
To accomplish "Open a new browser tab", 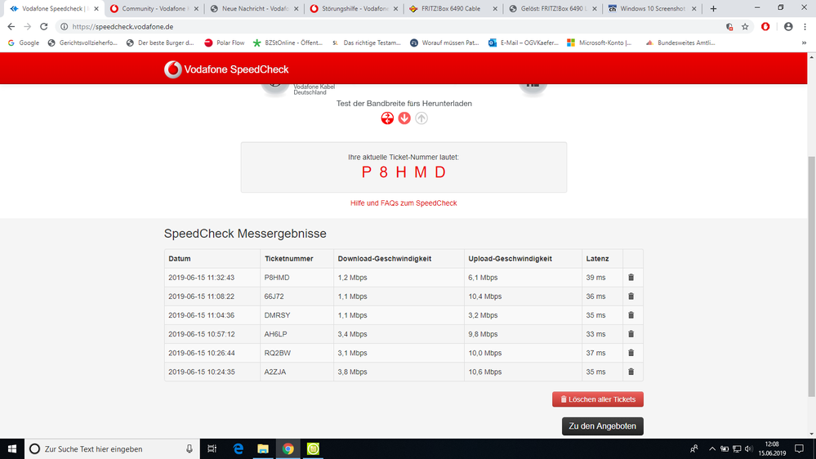I will point(713,8).
